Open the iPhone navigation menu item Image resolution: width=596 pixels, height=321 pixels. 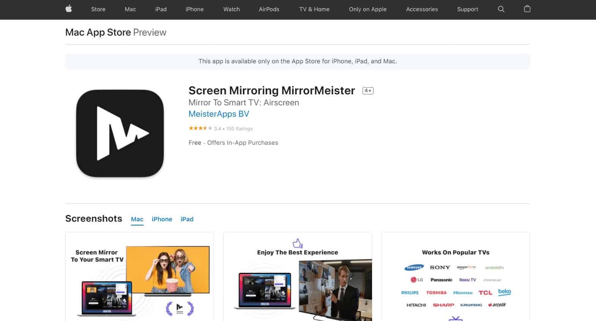[195, 9]
